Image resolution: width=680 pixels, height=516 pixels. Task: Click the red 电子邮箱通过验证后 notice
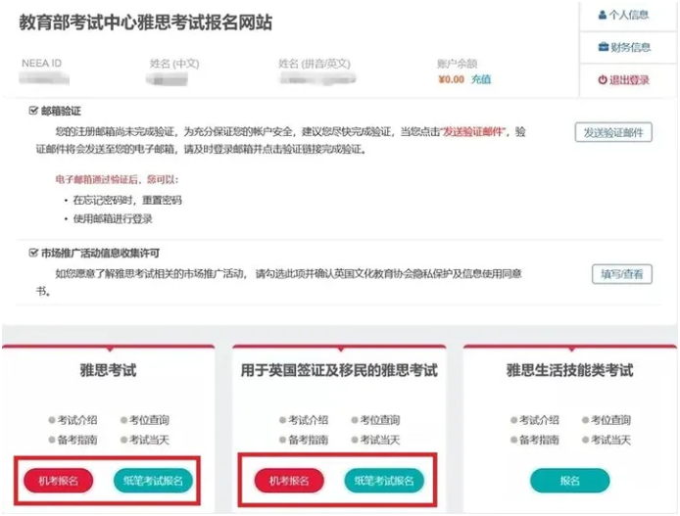point(117,179)
